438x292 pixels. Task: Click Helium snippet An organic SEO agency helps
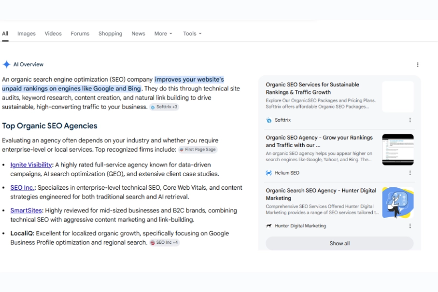pyautogui.click(x=319, y=157)
